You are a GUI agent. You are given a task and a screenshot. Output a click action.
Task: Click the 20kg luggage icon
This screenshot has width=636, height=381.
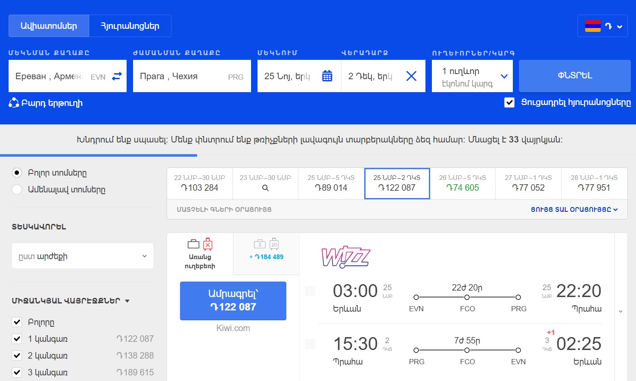[274, 244]
